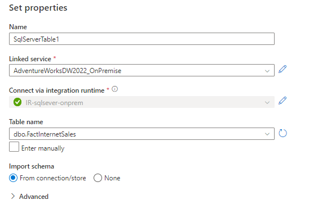
Task: Click green check status icon for IR-sqlsever-onprem
Action: tap(17, 102)
